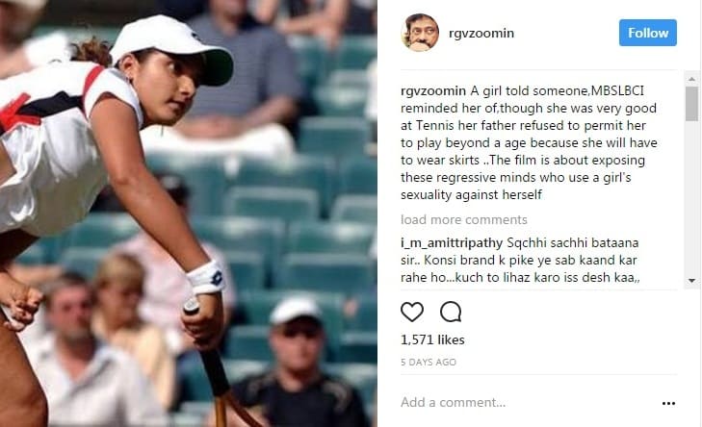The image size is (702, 427).
Task: Like the post with the heart icon
Action: tap(412, 312)
